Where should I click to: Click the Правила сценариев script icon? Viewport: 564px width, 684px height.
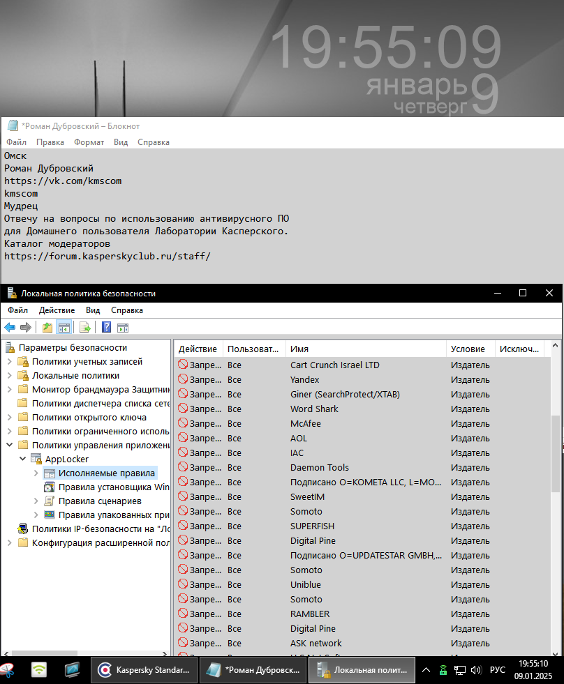tap(50, 501)
